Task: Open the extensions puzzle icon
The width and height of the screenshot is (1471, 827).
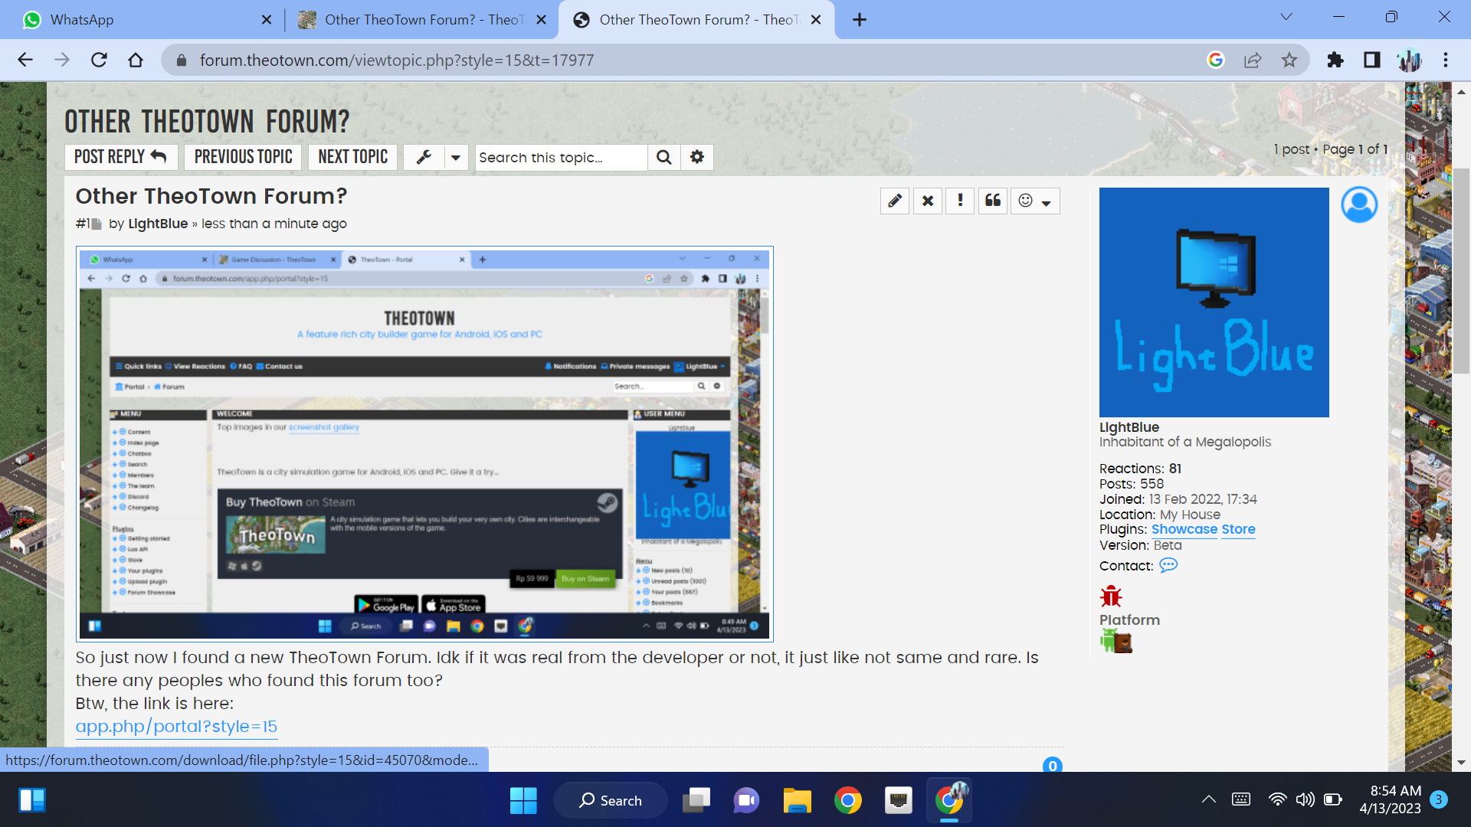Action: click(1335, 60)
